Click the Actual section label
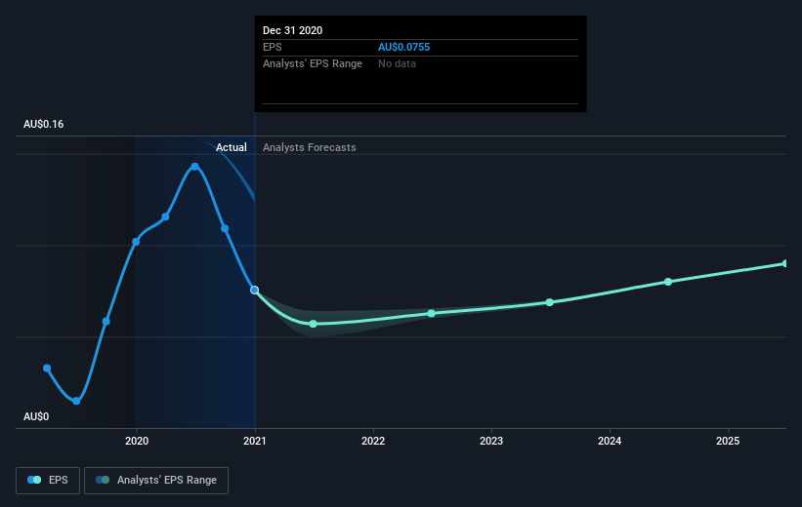 [x=232, y=147]
